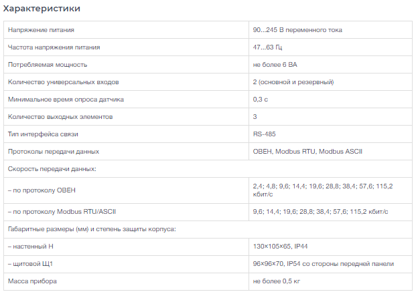Click the не более 6 ВА value

[x=275, y=65]
